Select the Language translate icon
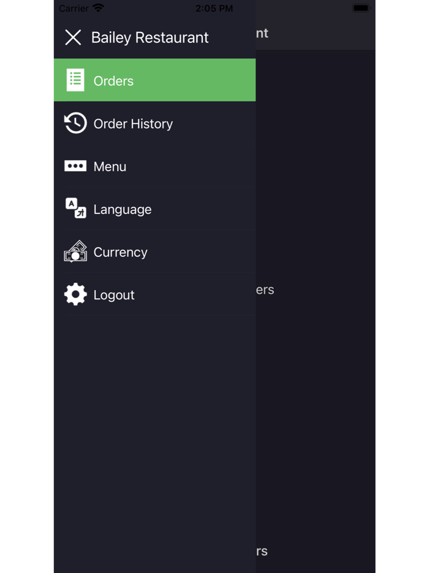429x573 pixels. pyautogui.click(x=75, y=209)
